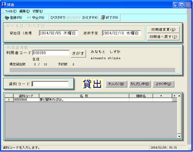Select ひづけ(F7) in the toolbar
193x152 pixels.
point(58,17)
